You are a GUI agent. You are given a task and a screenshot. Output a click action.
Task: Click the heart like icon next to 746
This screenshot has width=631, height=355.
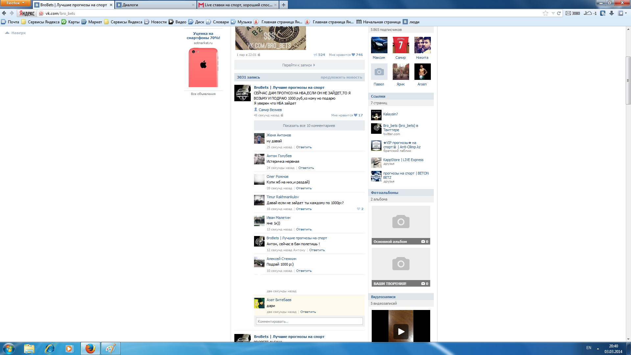pos(353,55)
